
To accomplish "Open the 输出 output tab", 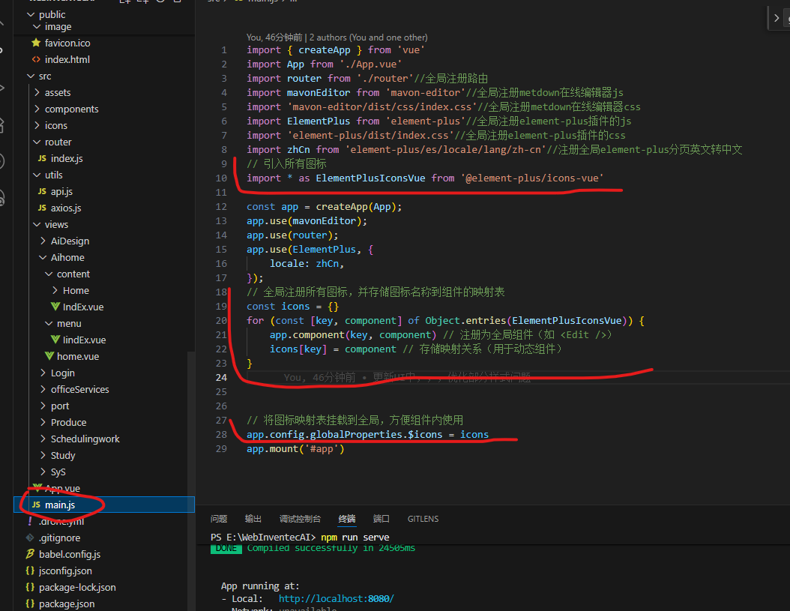I will point(253,519).
